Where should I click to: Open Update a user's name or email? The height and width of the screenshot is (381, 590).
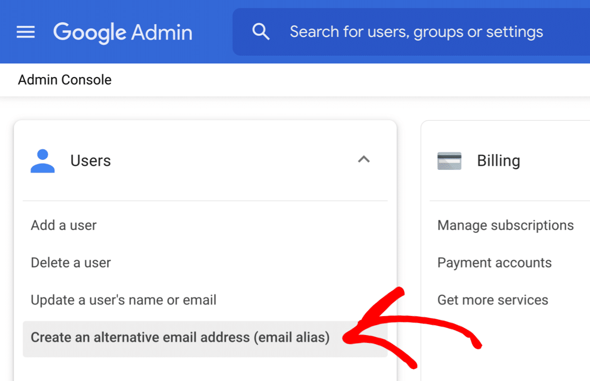tap(123, 300)
